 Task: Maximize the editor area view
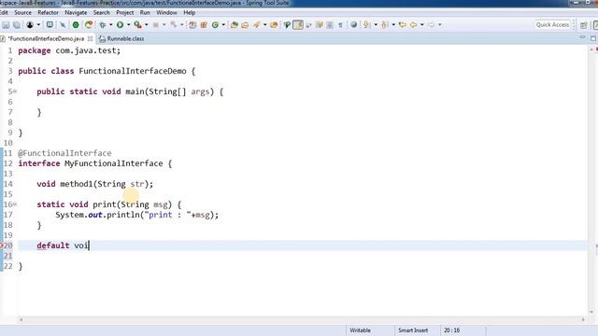(x=593, y=38)
